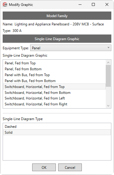Pick Switchboard, Horizontal, Fed from Right
The image size is (114, 175).
coord(54,104)
